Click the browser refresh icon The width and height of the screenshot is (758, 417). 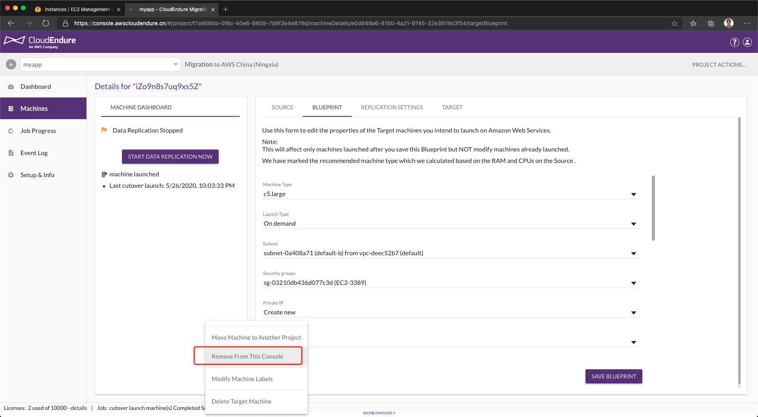[x=46, y=23]
